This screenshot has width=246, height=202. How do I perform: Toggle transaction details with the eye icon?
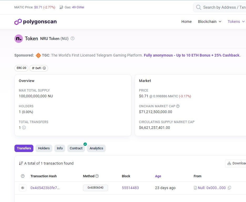point(23,188)
